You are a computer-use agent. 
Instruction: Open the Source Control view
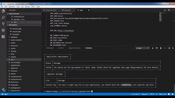click(x=3, y=24)
